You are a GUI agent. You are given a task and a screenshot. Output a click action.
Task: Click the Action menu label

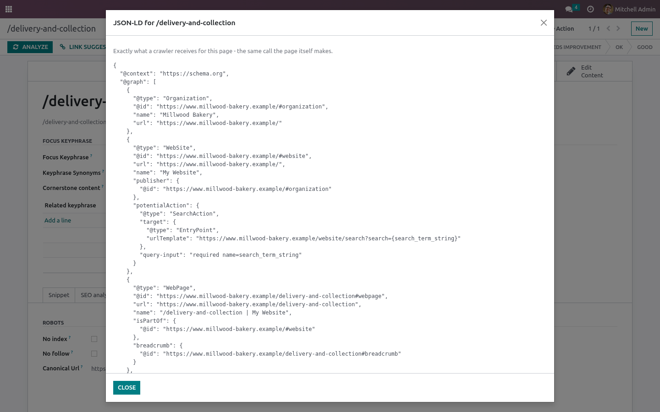click(564, 29)
